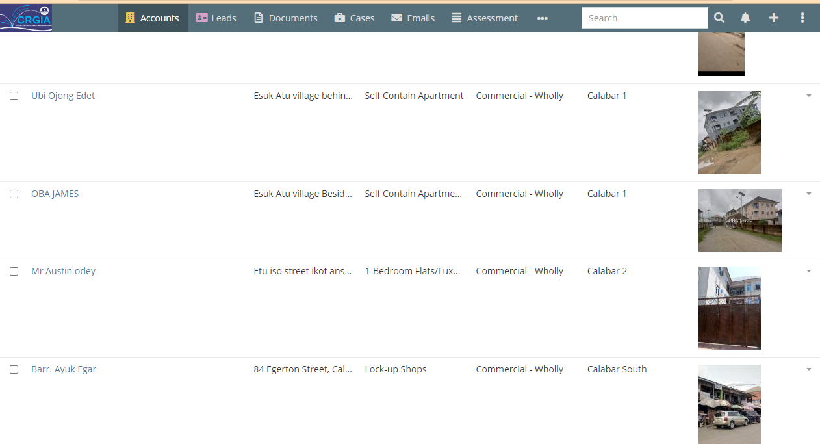This screenshot has height=444, width=820.
Task: Click the CRGIA logo in header
Action: click(26, 18)
